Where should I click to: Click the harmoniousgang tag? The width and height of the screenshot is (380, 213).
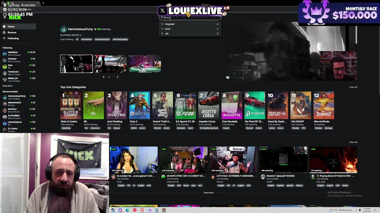point(120,39)
